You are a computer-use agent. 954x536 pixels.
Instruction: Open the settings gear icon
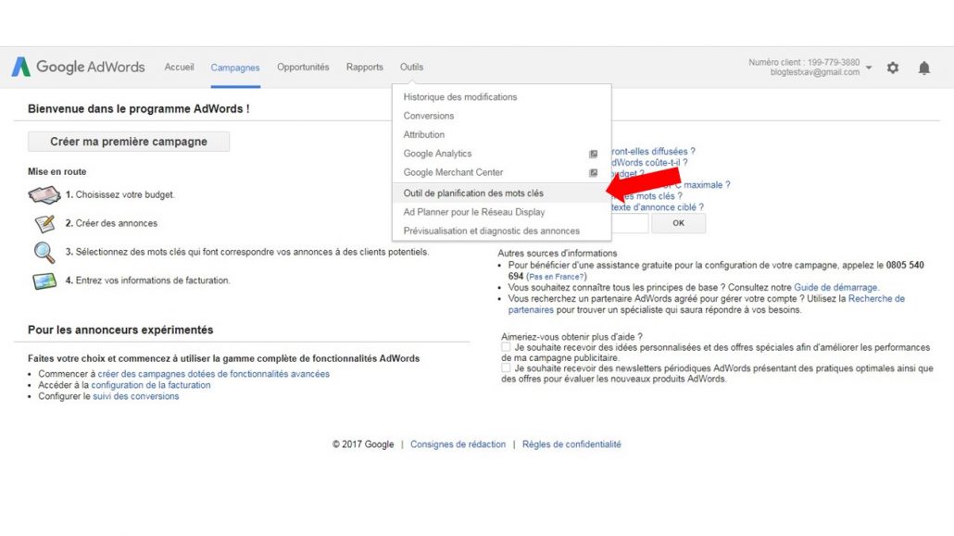point(893,68)
